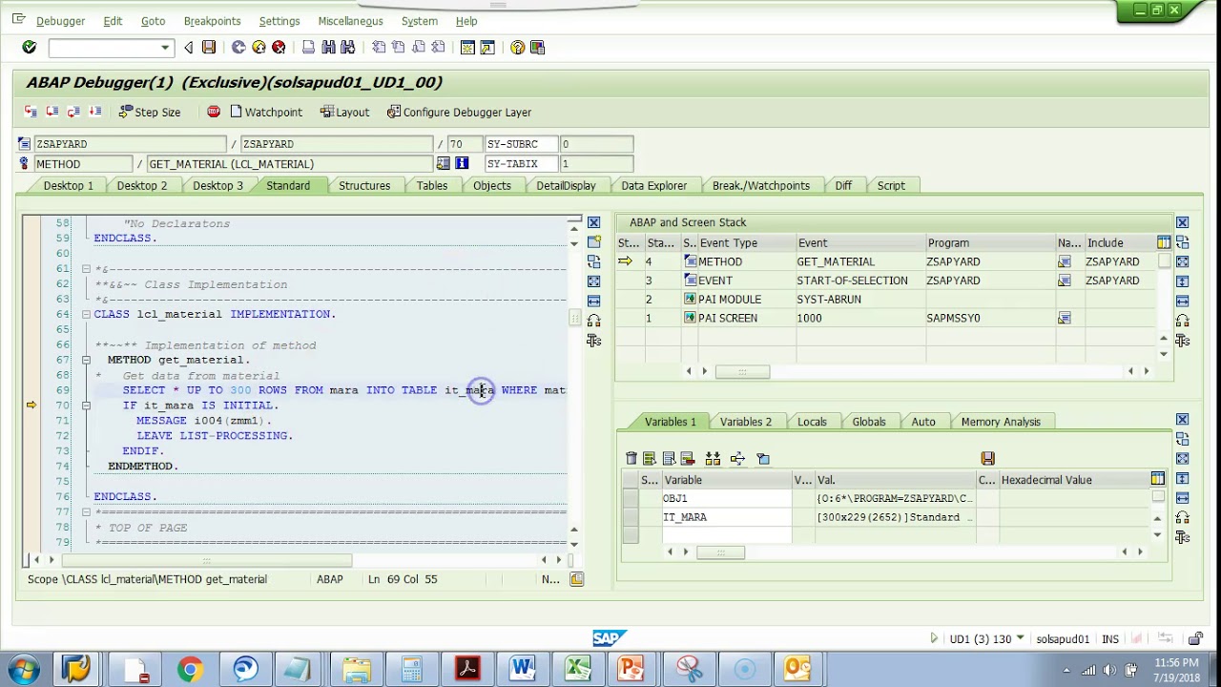
Task: Collapse the TOP OF PAGE comment block
Action: (86, 512)
